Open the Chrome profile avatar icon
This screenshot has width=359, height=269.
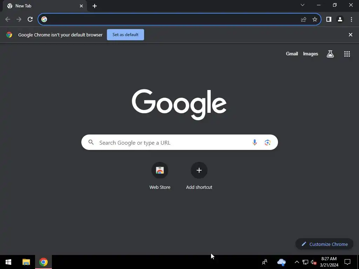(x=340, y=20)
